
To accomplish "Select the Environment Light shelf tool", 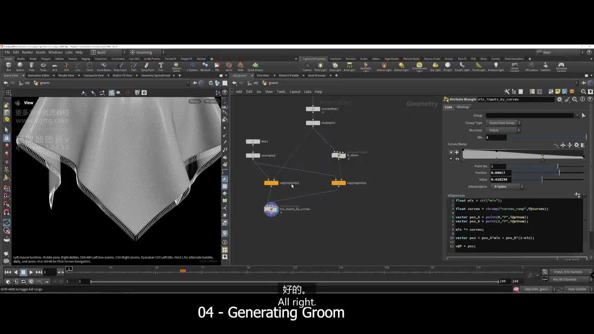I will 420,67.
